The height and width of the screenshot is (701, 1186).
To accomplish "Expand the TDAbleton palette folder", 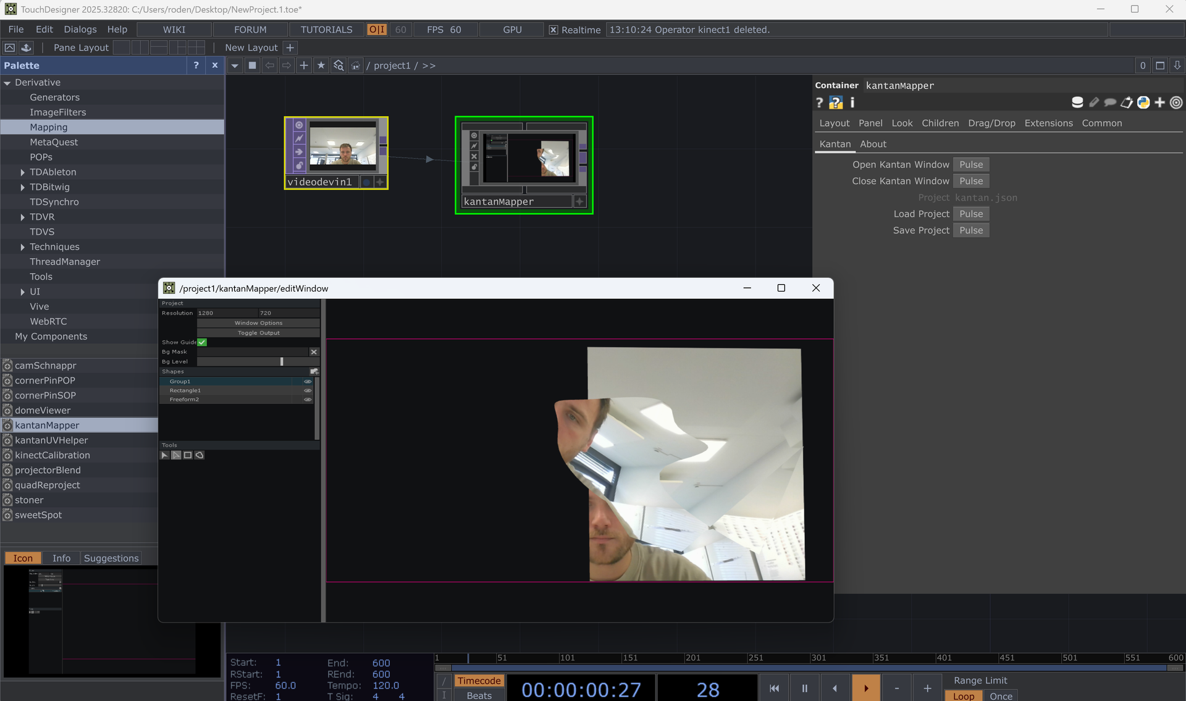I will point(23,172).
